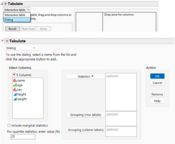Click the Cancel button

[x=157, y=83]
